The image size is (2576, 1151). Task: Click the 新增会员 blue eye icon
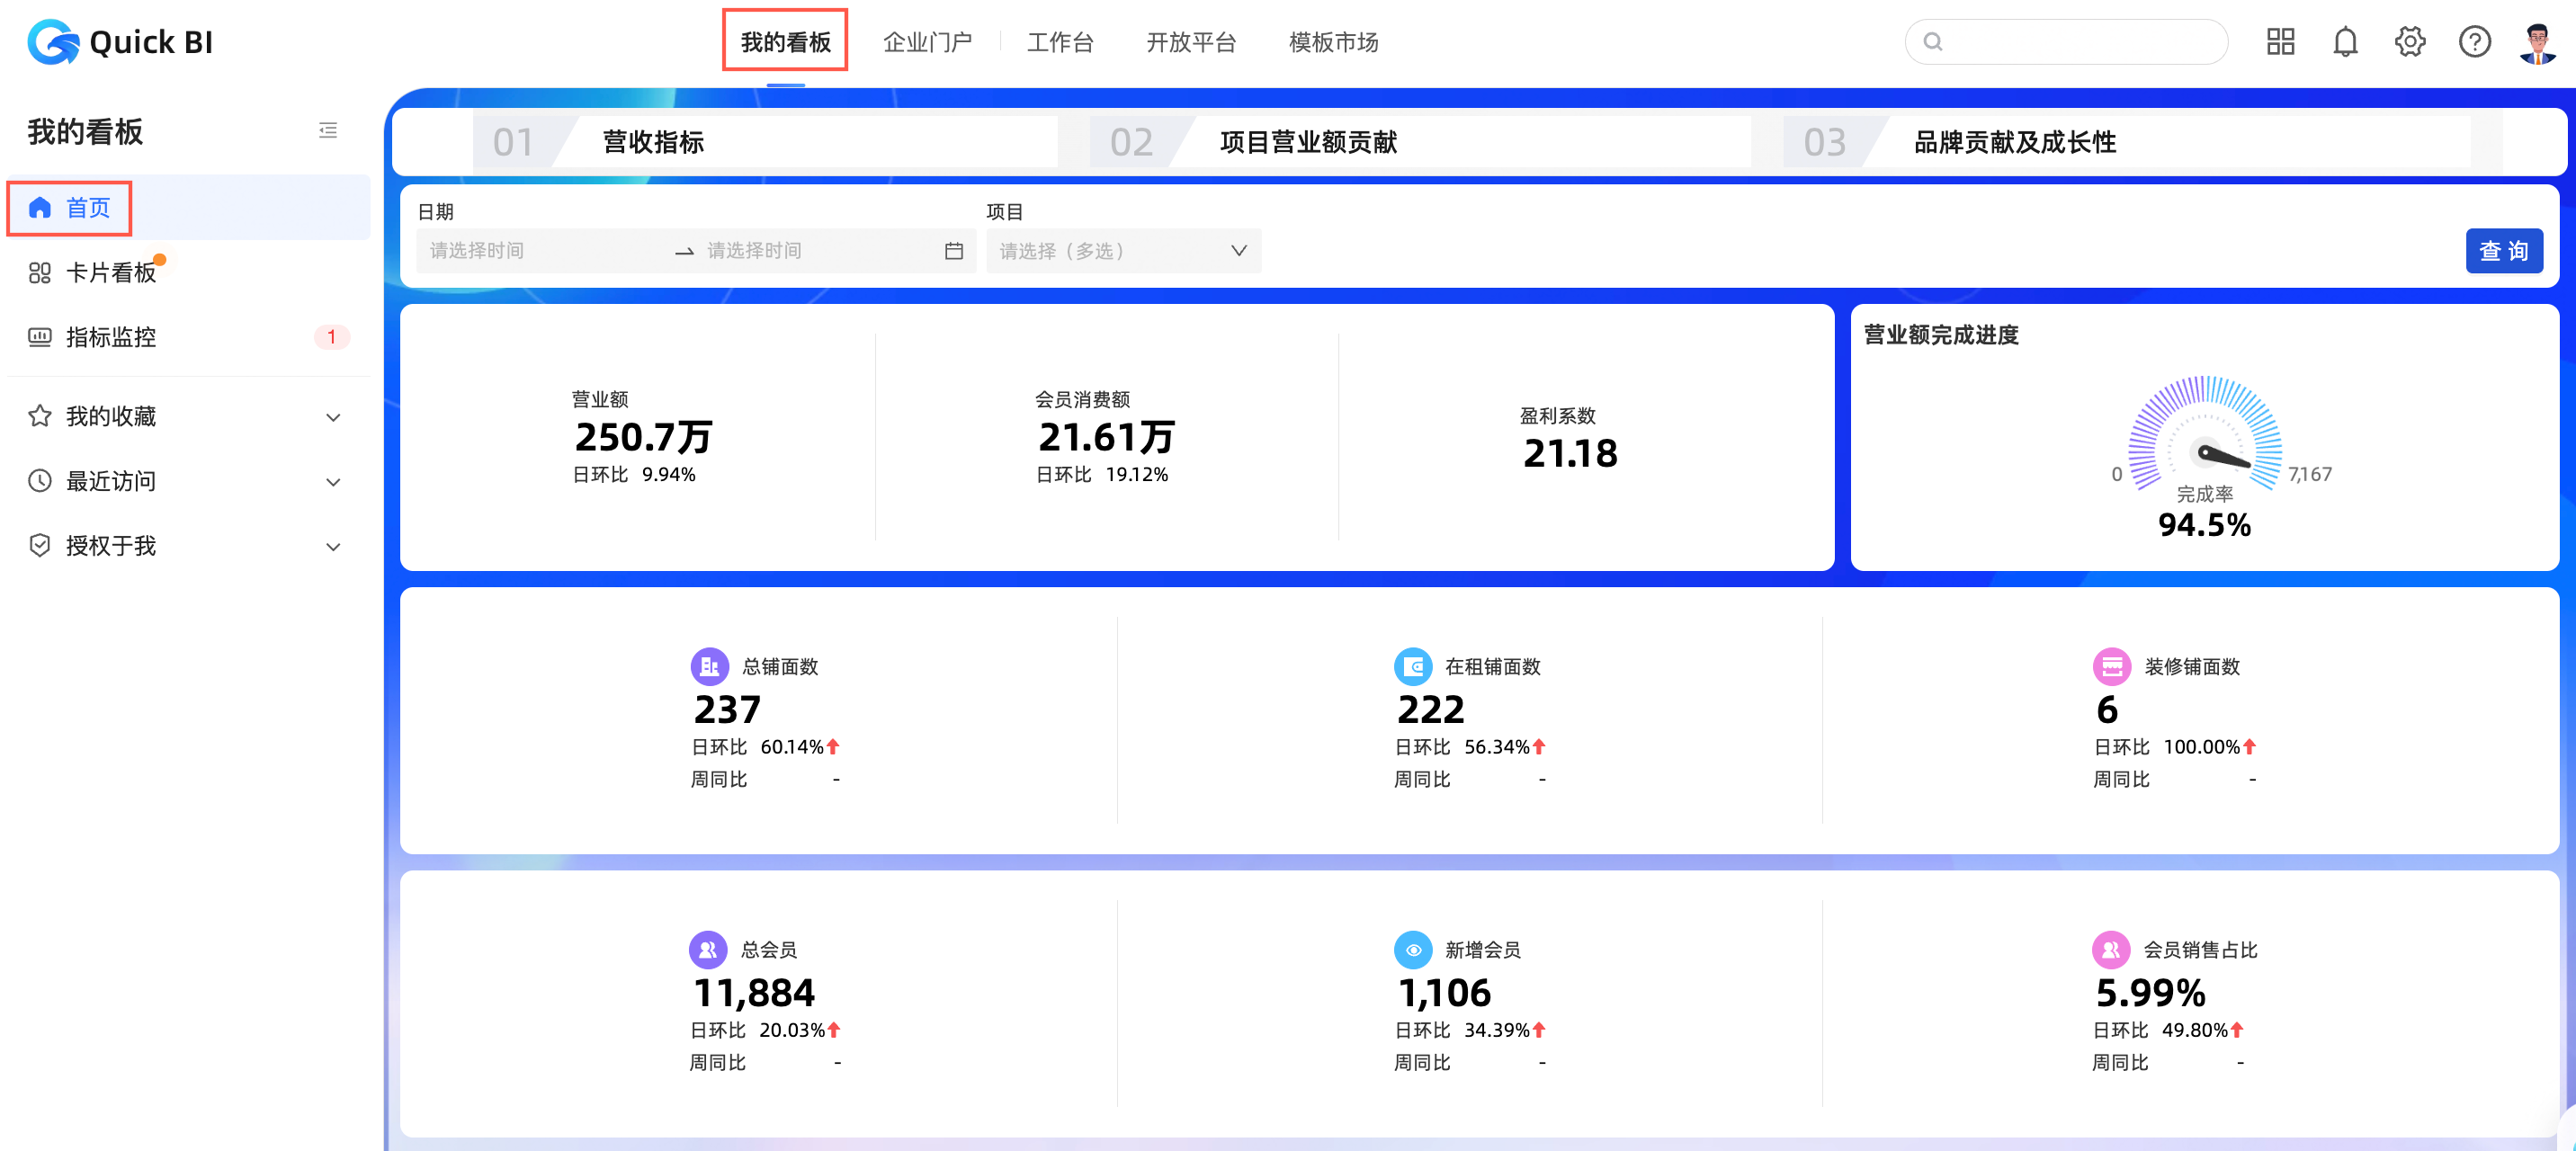(1413, 949)
